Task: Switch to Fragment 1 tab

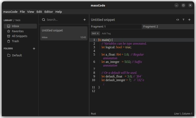Action: (x=116, y=27)
